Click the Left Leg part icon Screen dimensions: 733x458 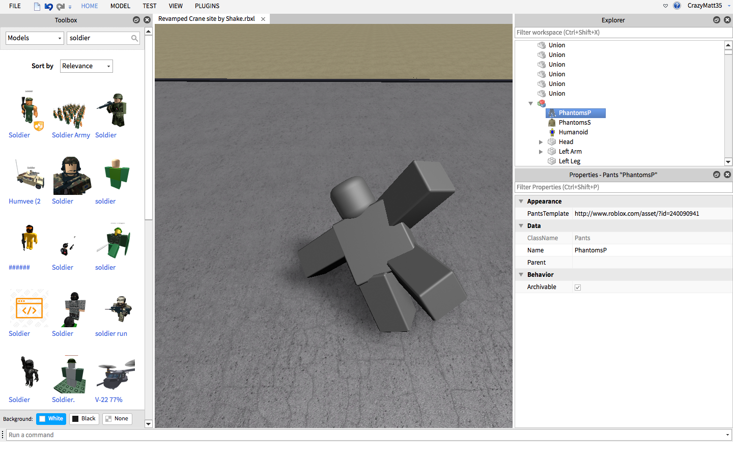[x=552, y=161]
